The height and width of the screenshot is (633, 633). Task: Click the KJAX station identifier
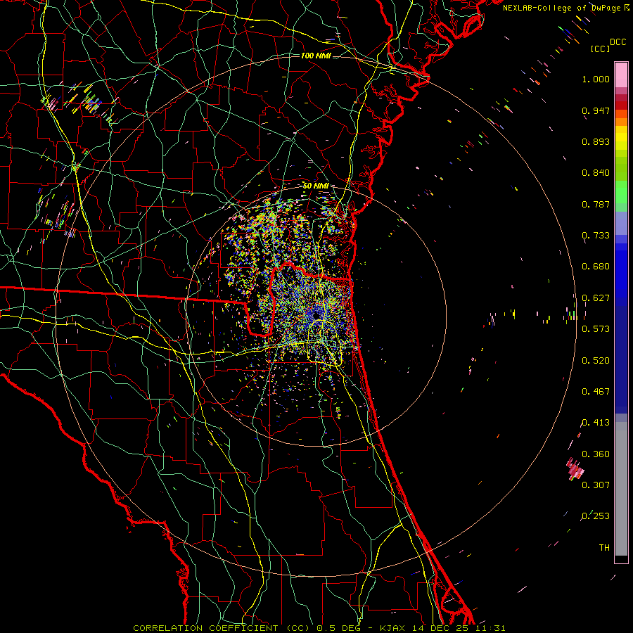coord(392,628)
